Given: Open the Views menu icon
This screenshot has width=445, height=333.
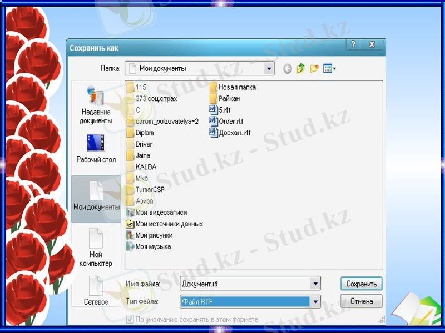Looking at the screenshot, I should pyautogui.click(x=330, y=69).
